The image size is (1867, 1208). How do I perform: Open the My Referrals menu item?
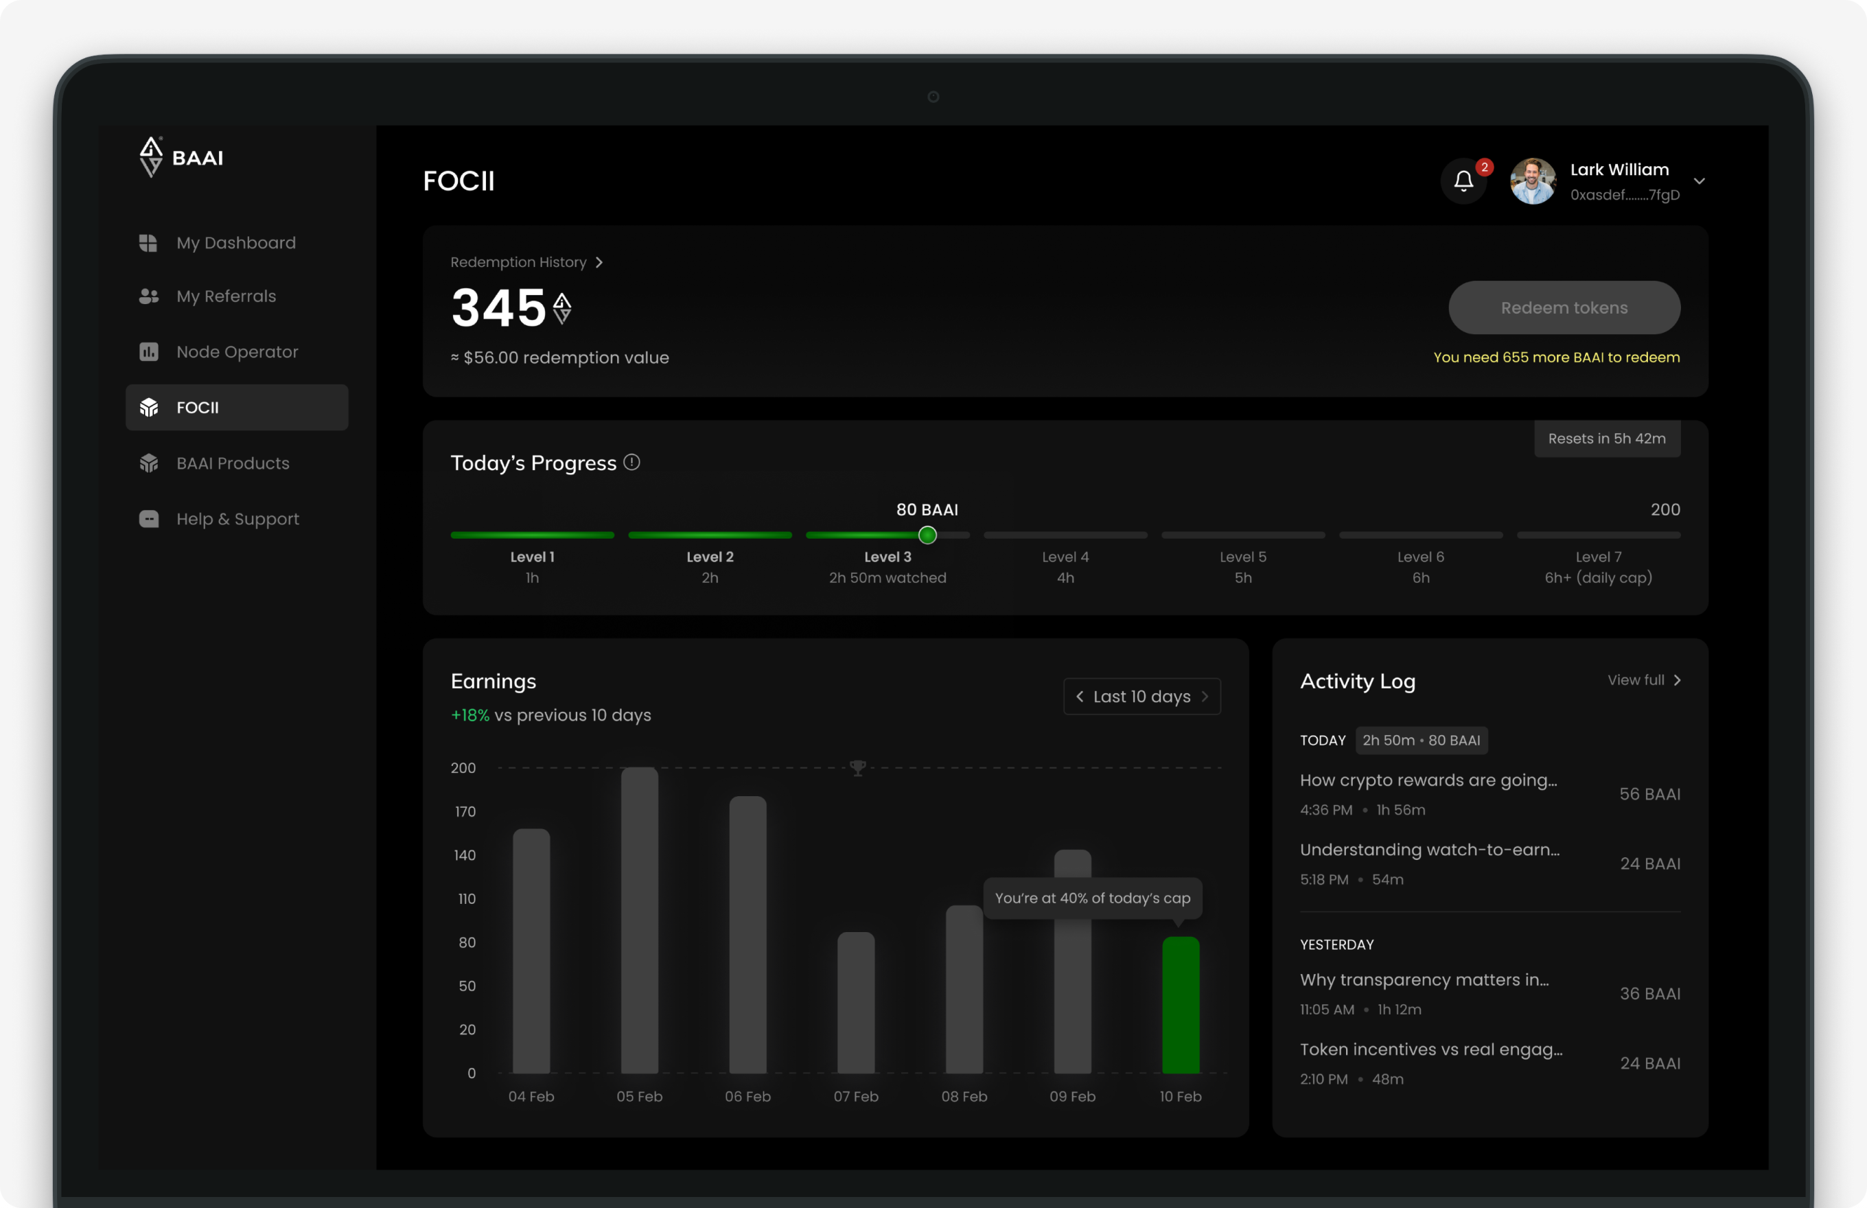[x=226, y=297]
